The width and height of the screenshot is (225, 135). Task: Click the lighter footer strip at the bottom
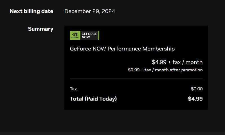112,133
